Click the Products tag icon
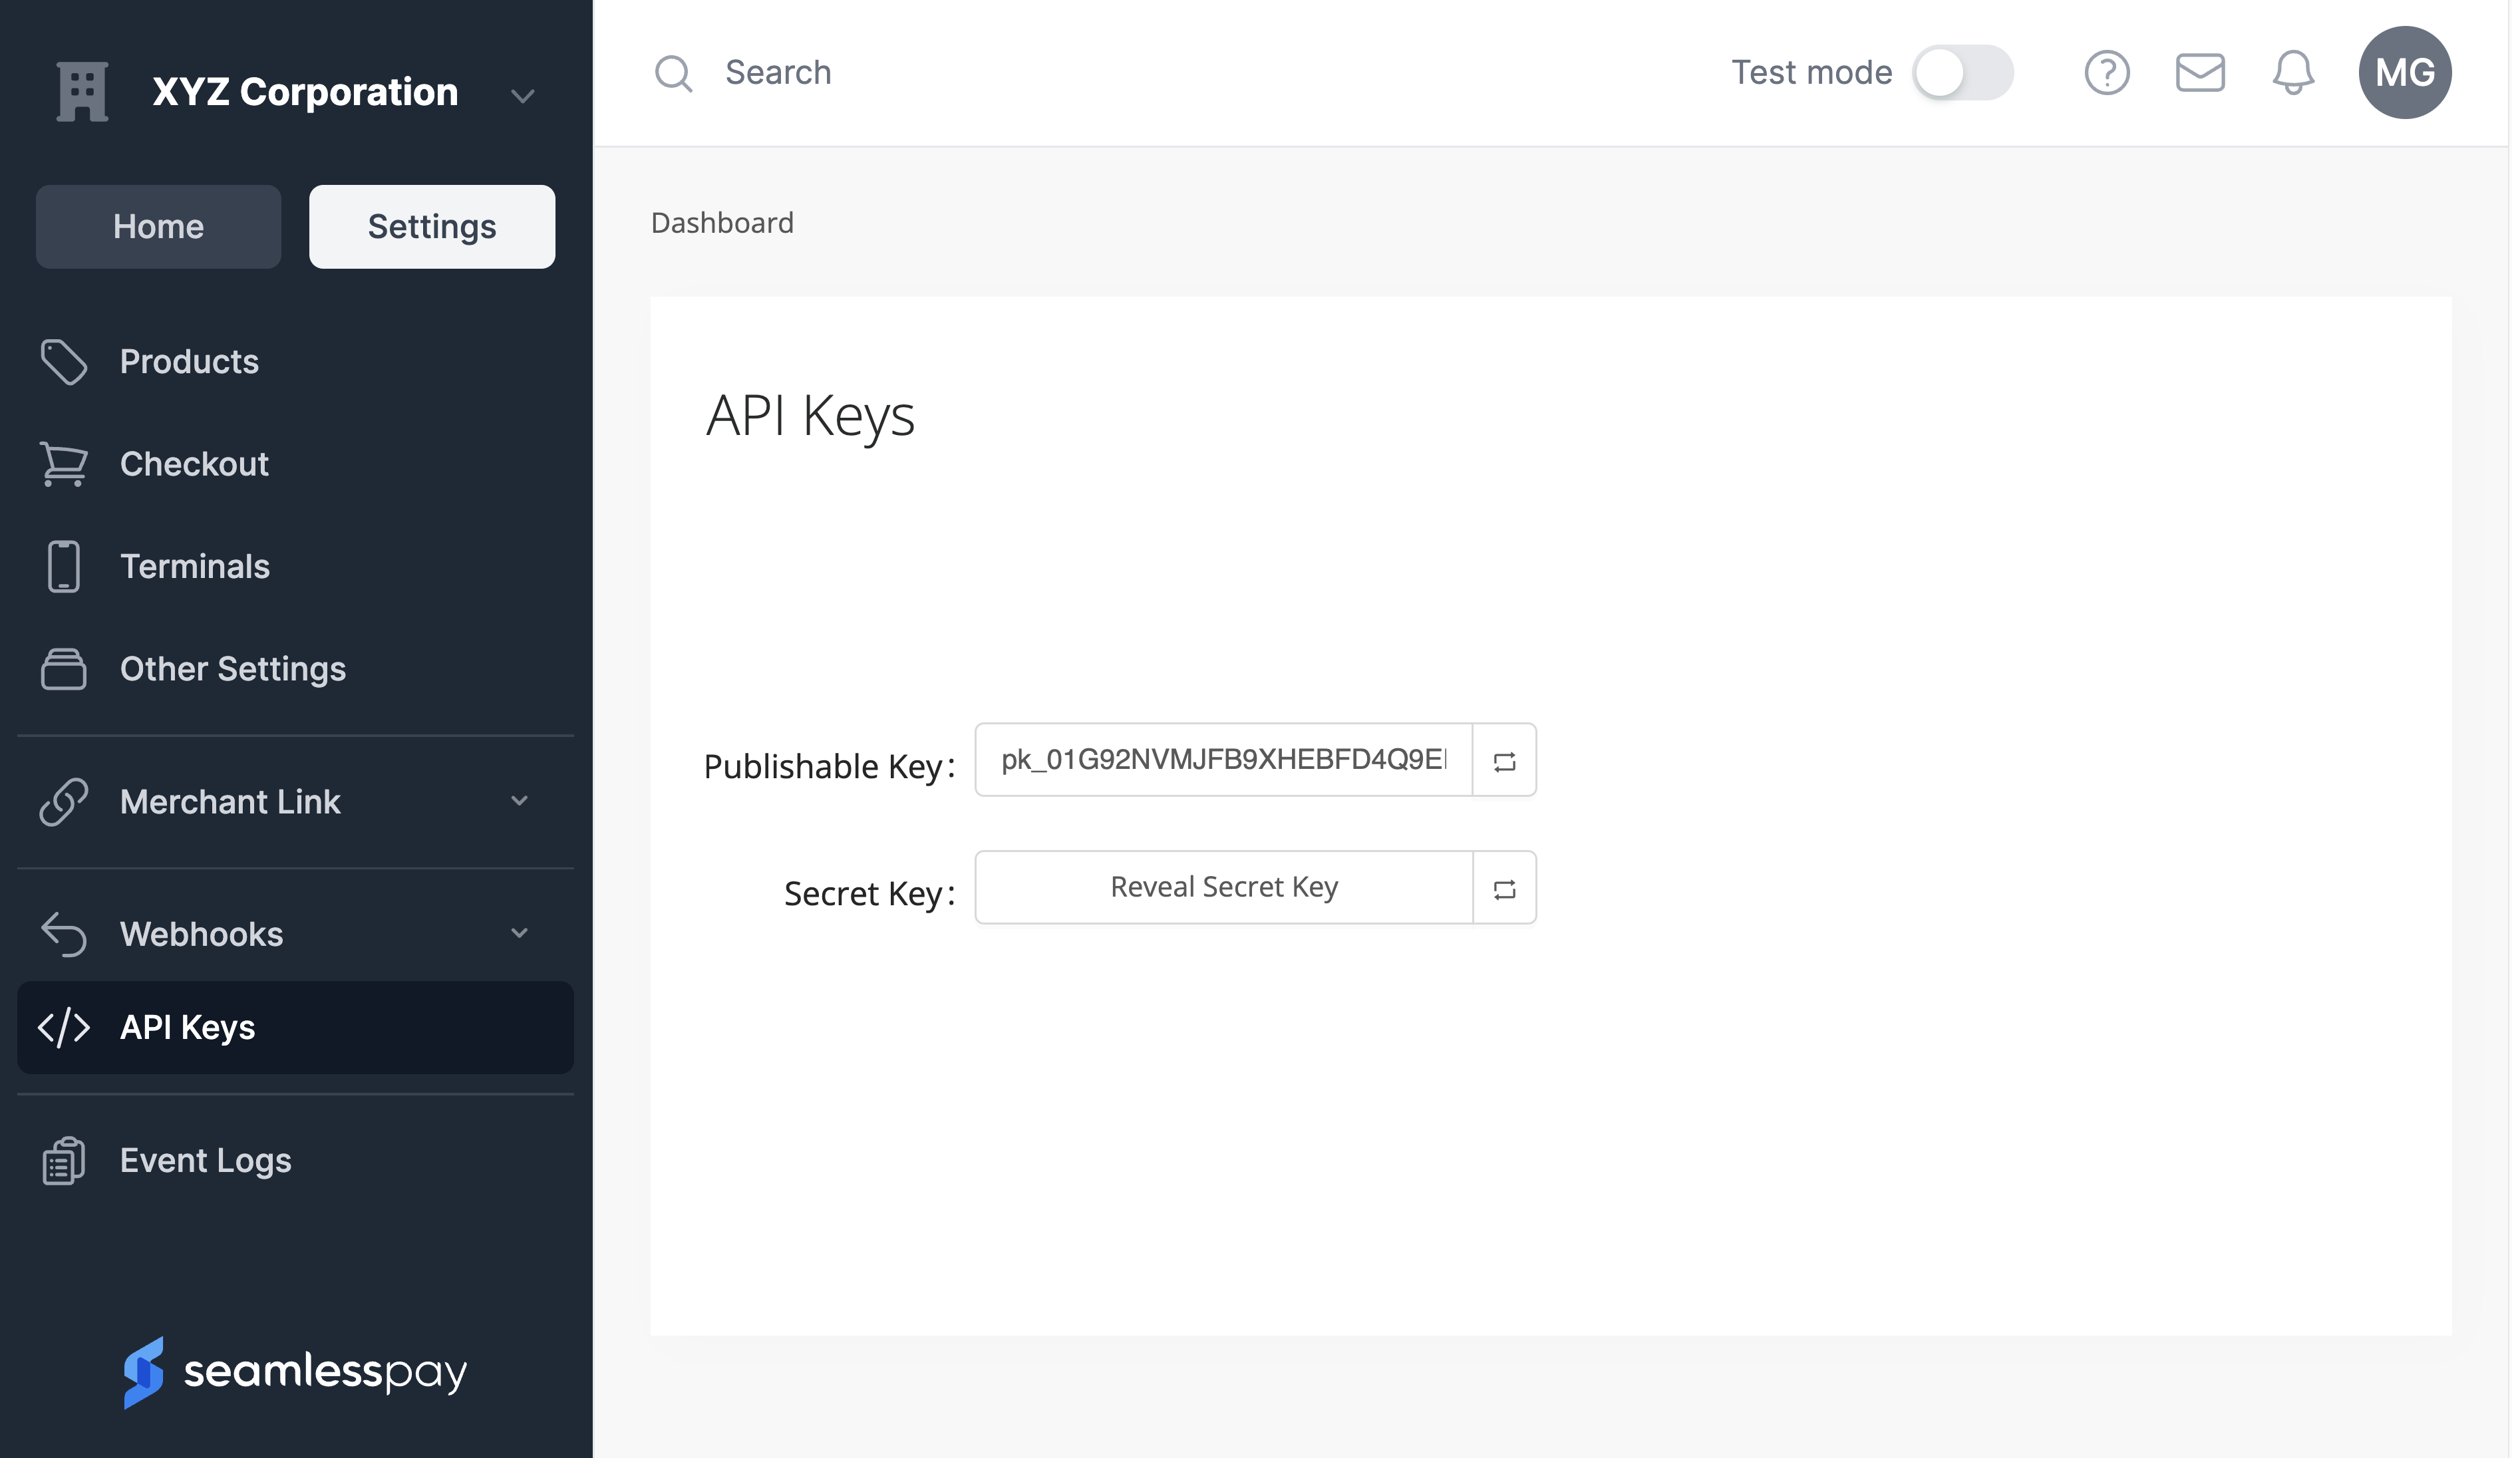 point(64,362)
